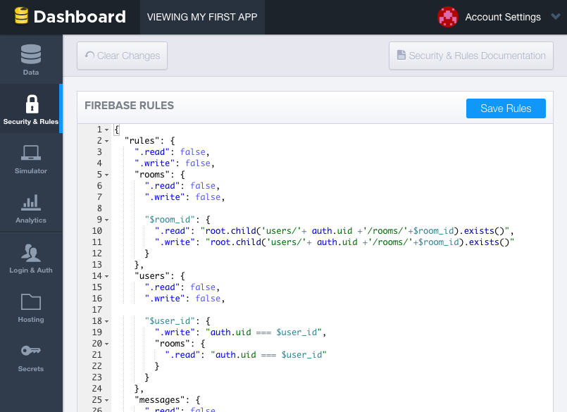Click the Dashboard title link
Screen dimensions: 567x412
[80, 17]
